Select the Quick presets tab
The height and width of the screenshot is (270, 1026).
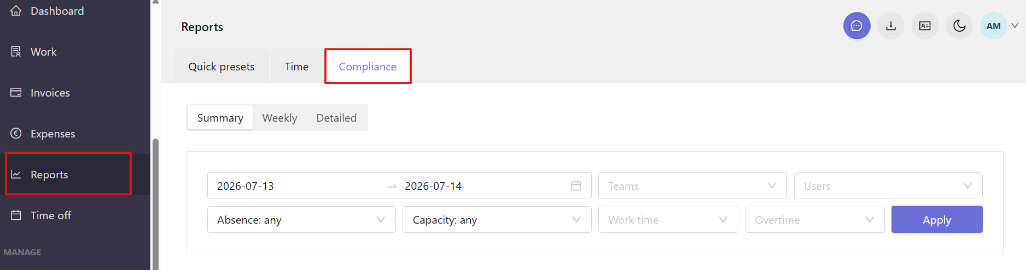tap(221, 67)
